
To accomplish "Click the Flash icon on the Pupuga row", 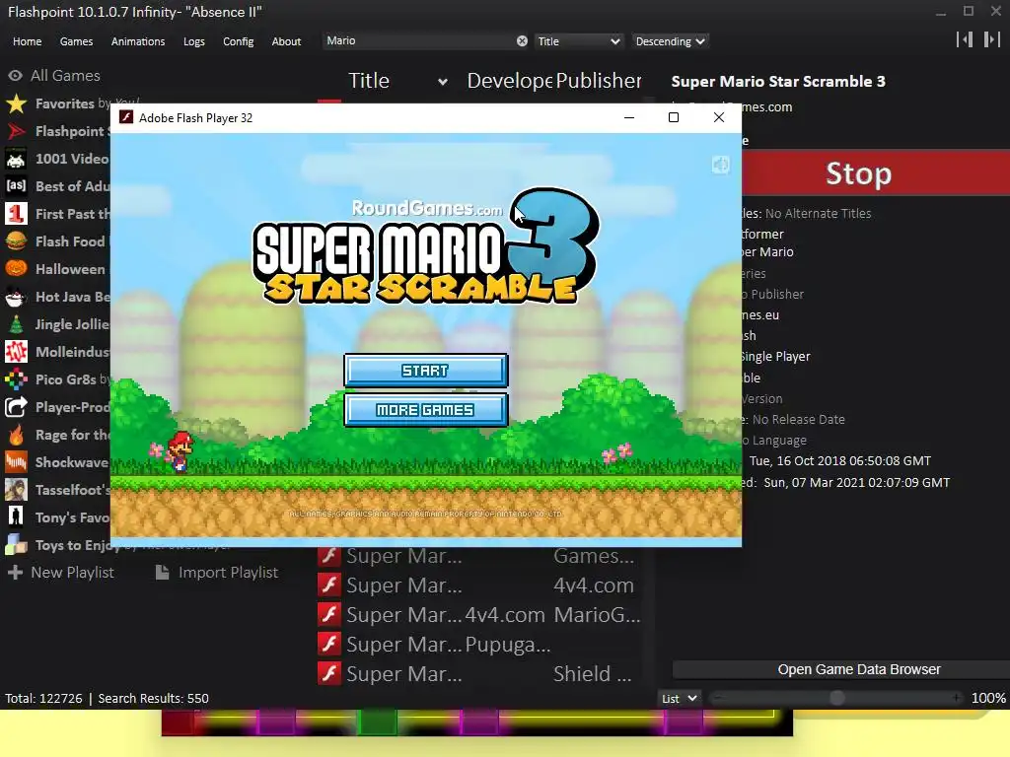I will (329, 644).
